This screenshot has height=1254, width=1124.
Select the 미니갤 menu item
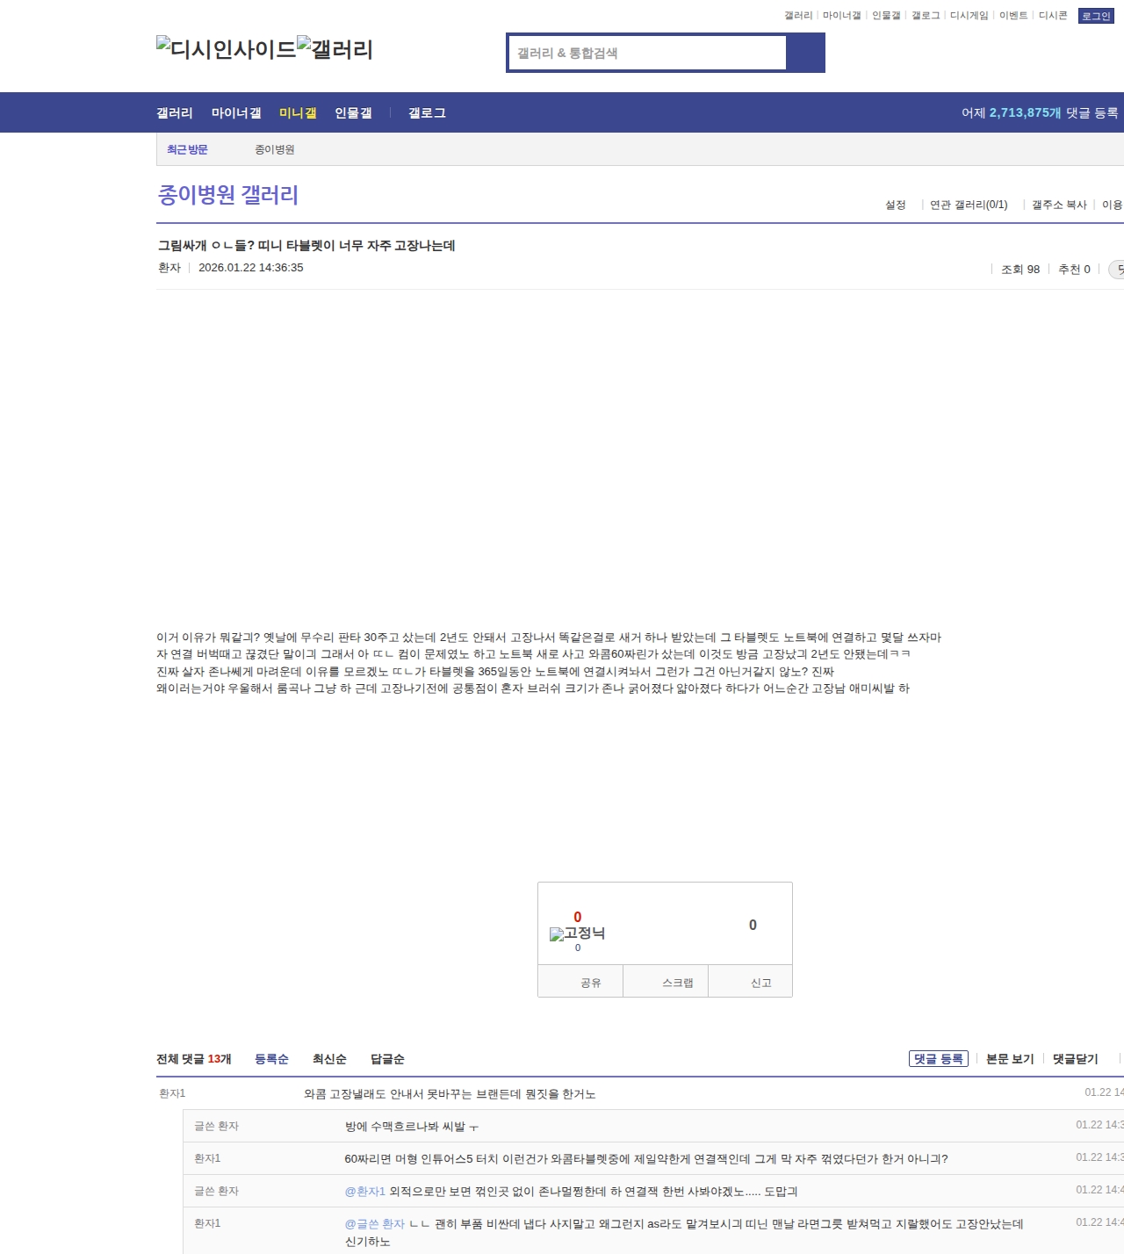298,113
